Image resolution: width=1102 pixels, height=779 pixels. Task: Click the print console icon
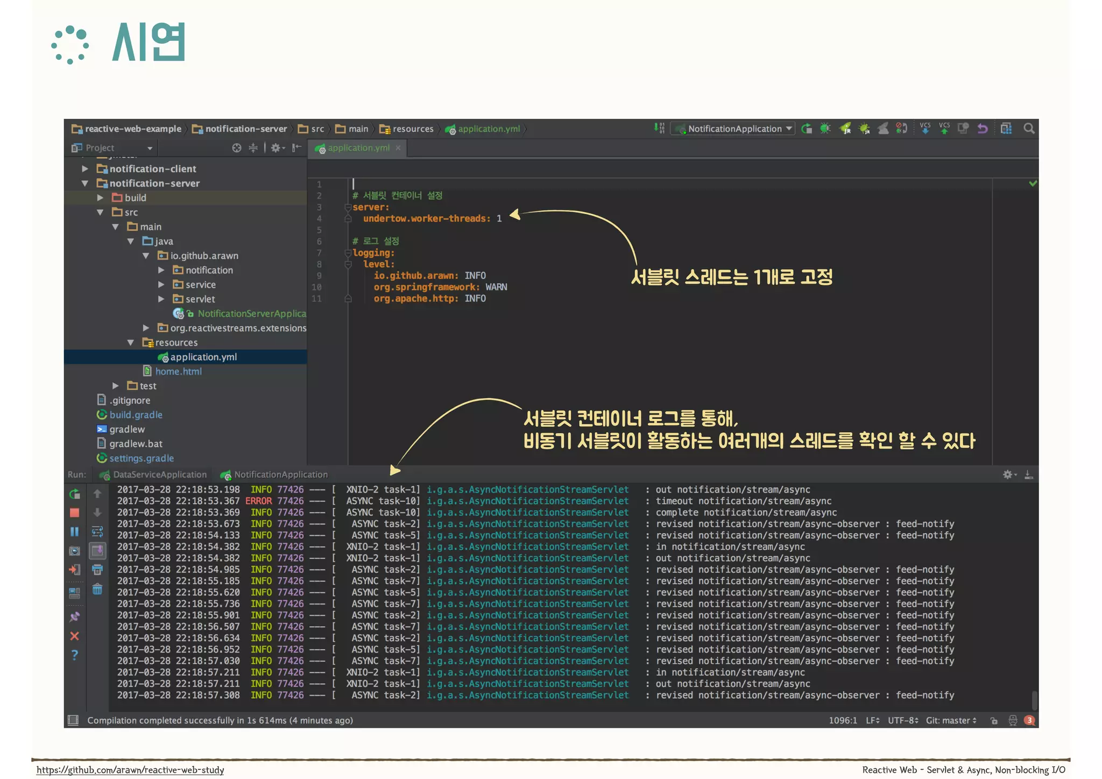(x=97, y=570)
